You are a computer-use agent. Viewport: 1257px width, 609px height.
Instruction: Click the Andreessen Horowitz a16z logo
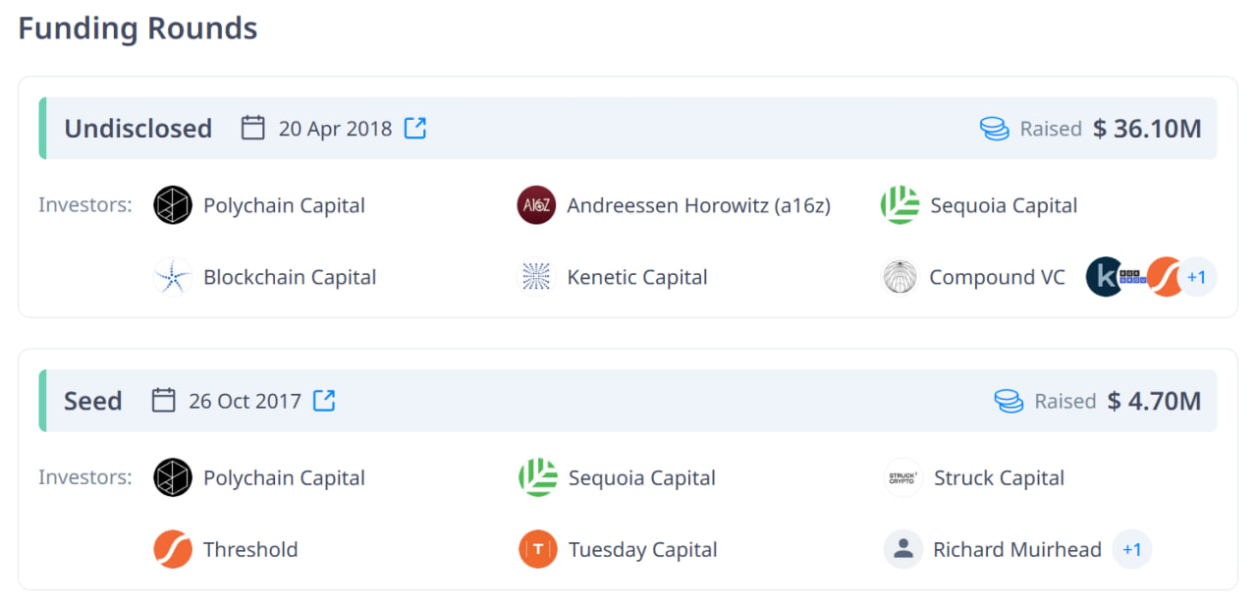pyautogui.click(x=536, y=205)
